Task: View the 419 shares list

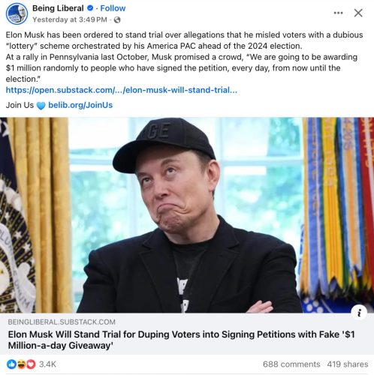Action: (348, 364)
